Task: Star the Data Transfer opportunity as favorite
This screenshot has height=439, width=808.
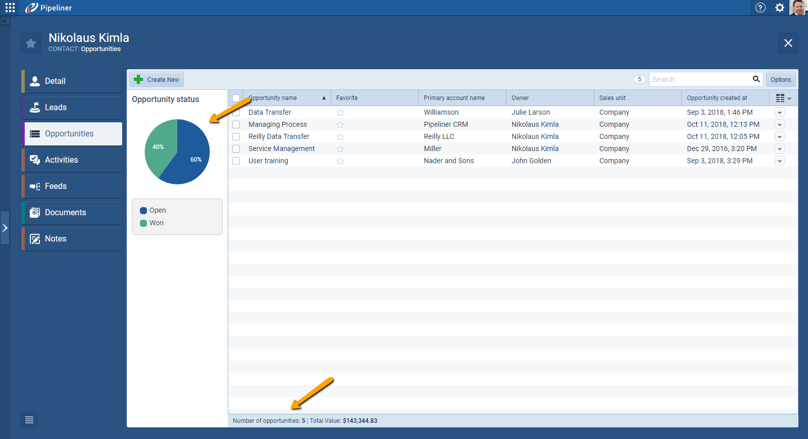Action: (340, 113)
